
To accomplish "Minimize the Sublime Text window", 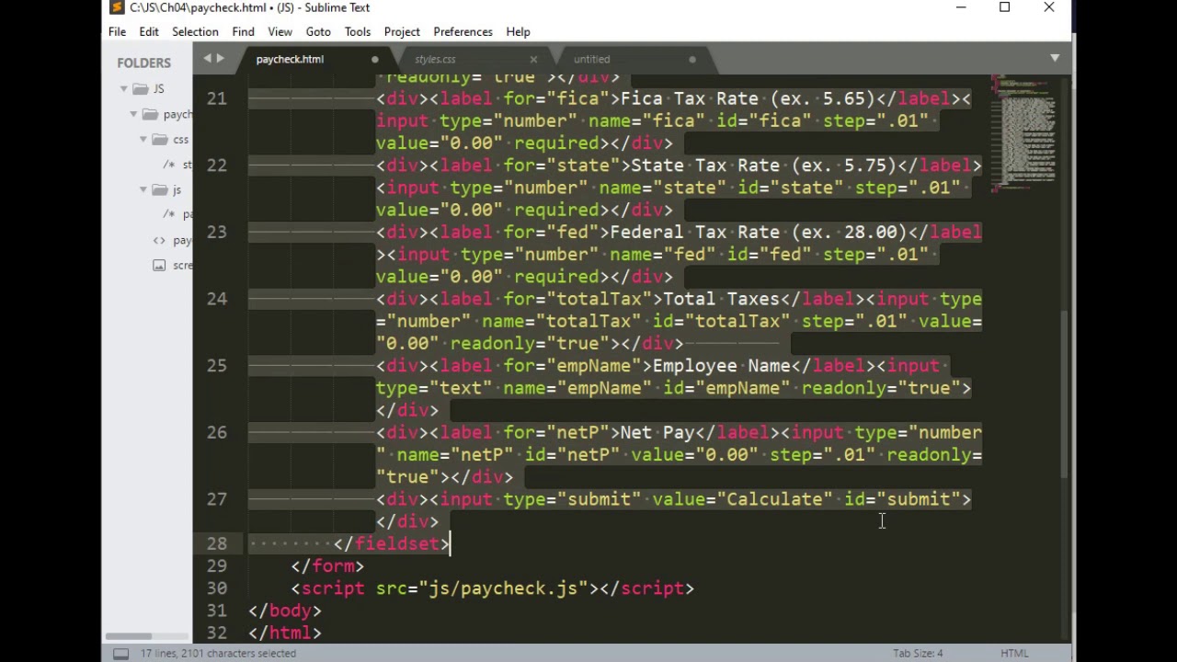I will click(x=961, y=7).
